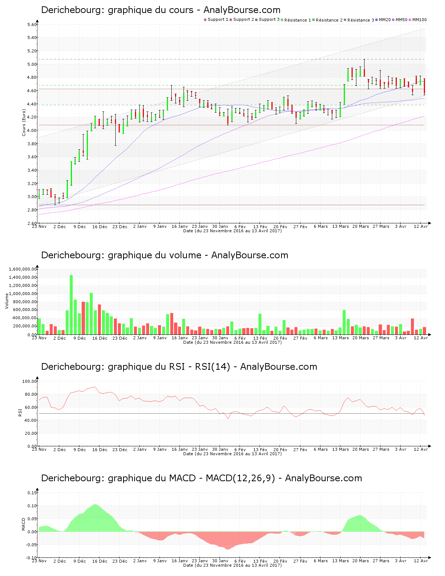Screen dimensions: 445x576
Task: Select the 'Résistance 2' legend label
Action: [x=329, y=20]
